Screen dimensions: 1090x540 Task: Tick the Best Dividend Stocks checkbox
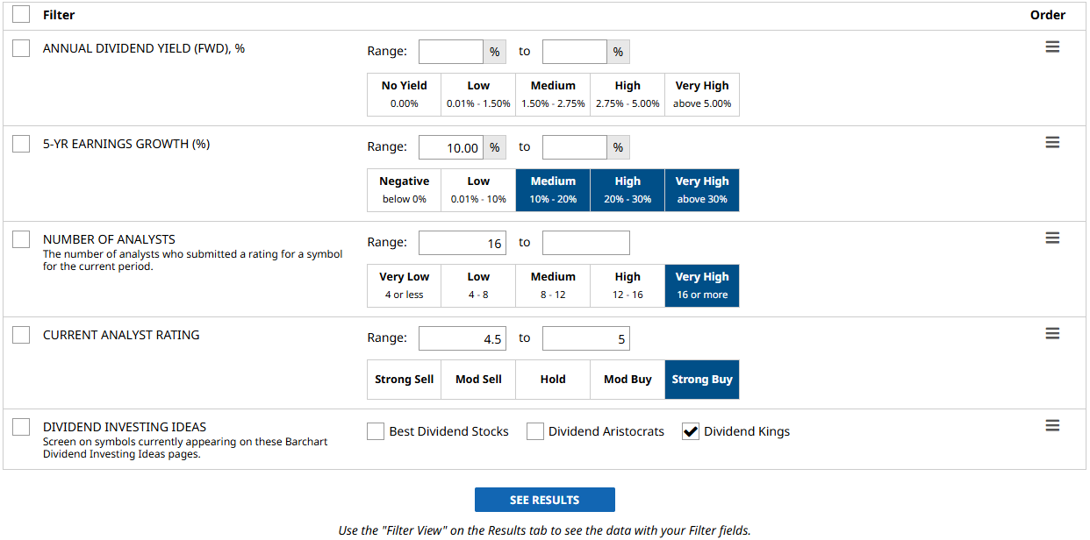pos(376,431)
